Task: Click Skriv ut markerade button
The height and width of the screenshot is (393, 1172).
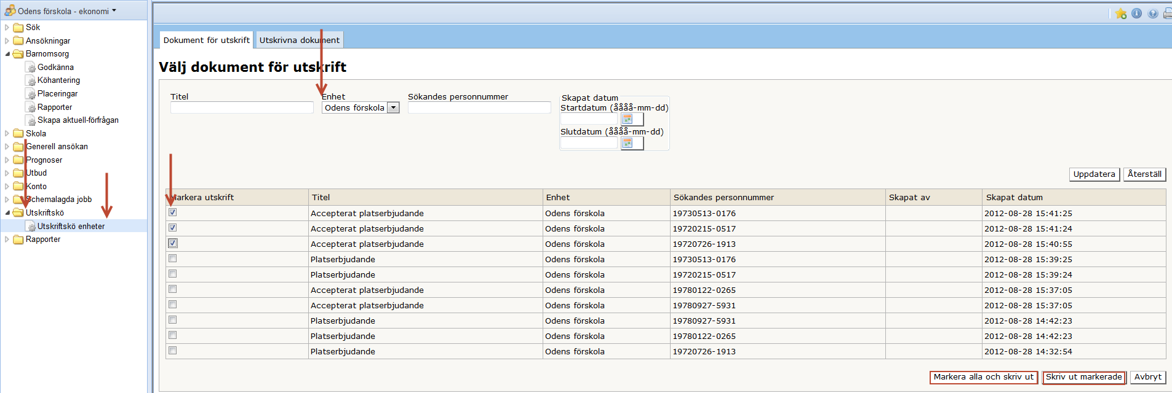Action: [1083, 377]
